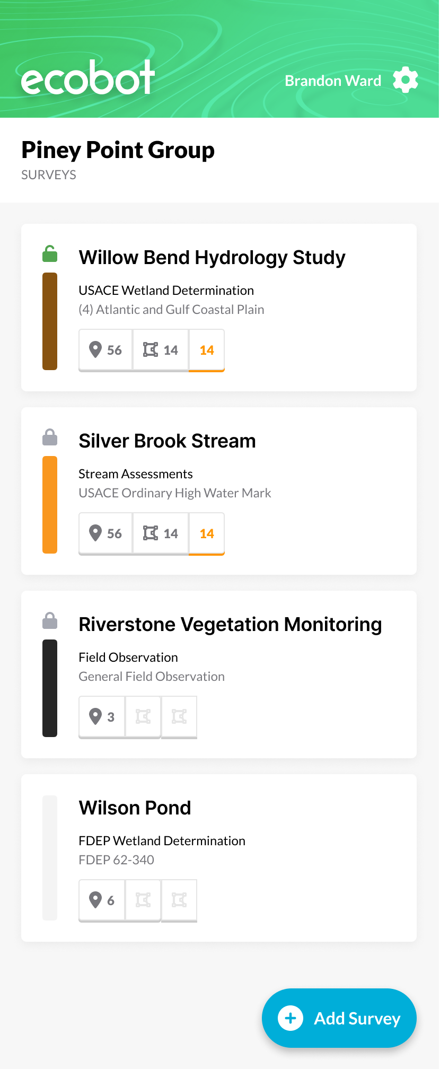440x1069 pixels.
Task: Click the Brandon Ward user name
Action: coord(333,81)
